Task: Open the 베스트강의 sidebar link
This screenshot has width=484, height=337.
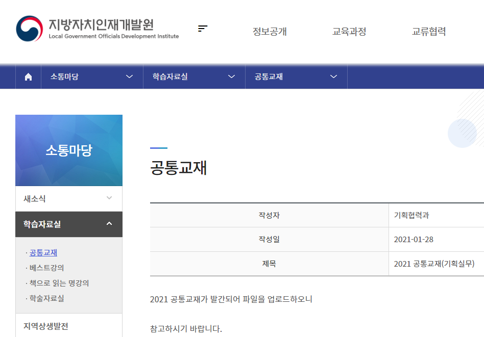Action: pyautogui.click(x=46, y=268)
